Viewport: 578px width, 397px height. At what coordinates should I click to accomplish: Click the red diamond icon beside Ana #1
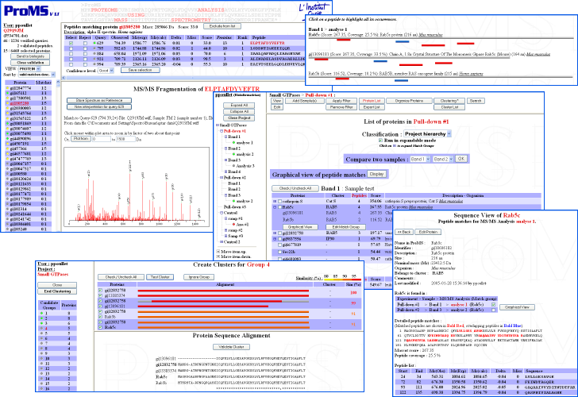(x=233, y=225)
